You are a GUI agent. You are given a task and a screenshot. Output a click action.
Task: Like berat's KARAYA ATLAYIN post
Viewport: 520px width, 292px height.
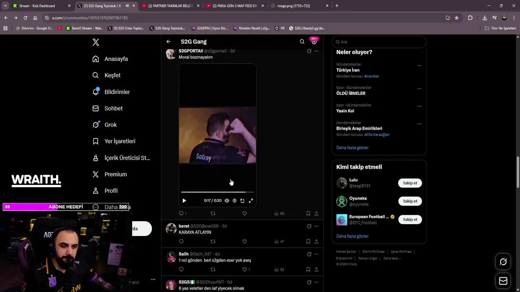point(245,241)
